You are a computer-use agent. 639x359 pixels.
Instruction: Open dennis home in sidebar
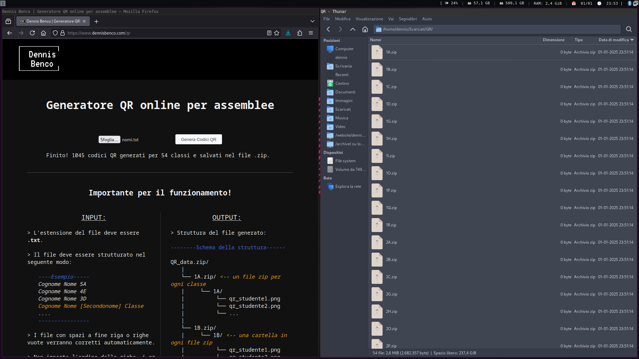tap(344, 58)
